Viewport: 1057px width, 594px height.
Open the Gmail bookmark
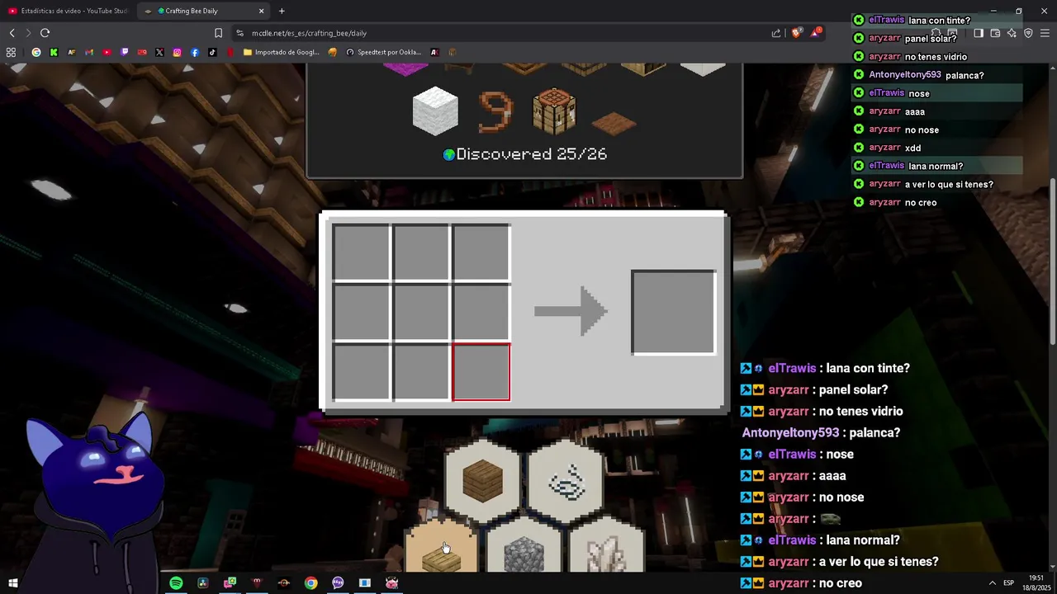(89, 52)
